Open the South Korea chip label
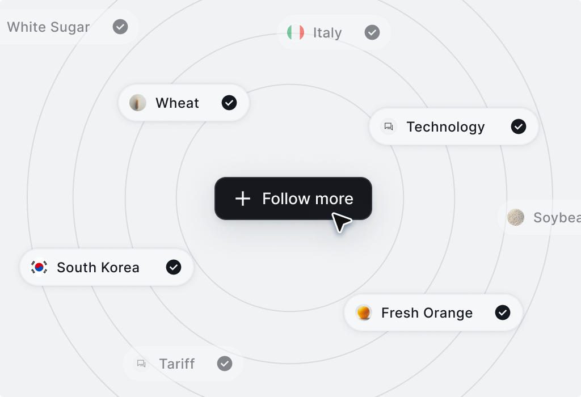Screen dimensions: 581x397 98,267
